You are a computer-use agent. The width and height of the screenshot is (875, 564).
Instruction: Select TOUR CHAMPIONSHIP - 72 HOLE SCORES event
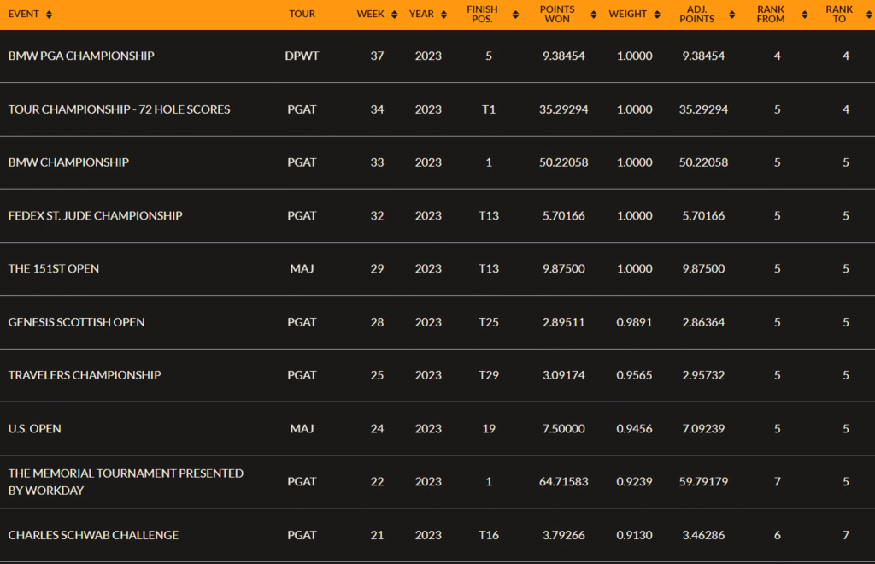coord(119,109)
